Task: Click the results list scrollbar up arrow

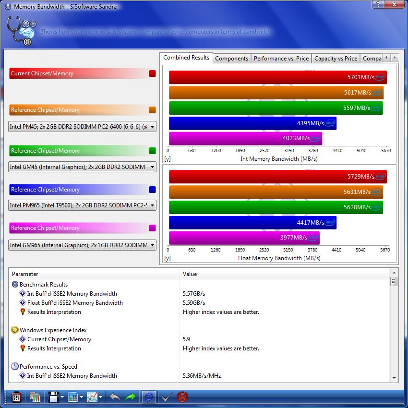Action: tap(394, 273)
